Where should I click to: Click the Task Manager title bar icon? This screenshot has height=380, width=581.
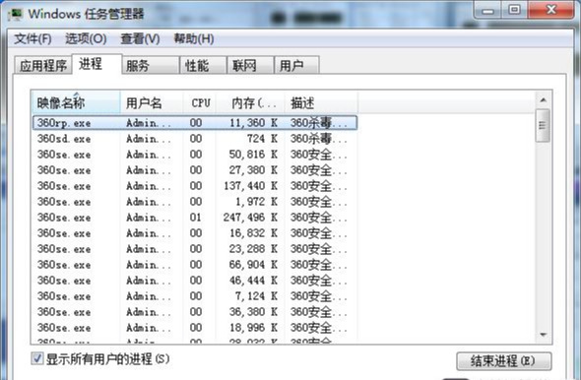point(16,14)
